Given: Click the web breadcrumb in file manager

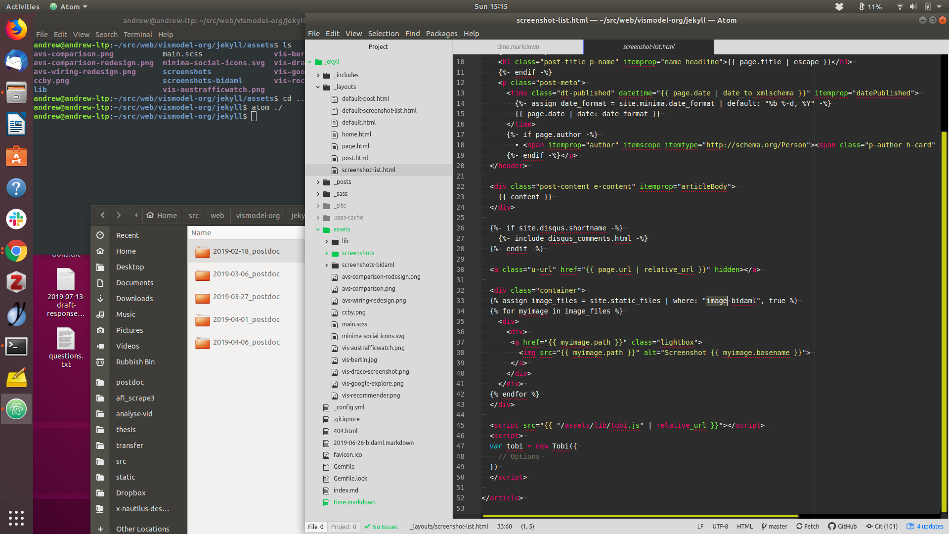Looking at the screenshot, I should (x=217, y=216).
